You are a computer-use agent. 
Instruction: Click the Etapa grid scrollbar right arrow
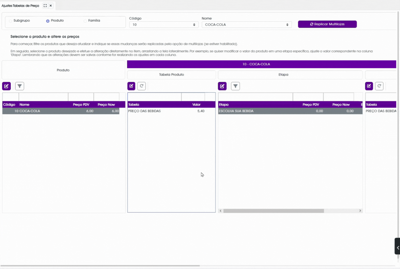coord(360,211)
